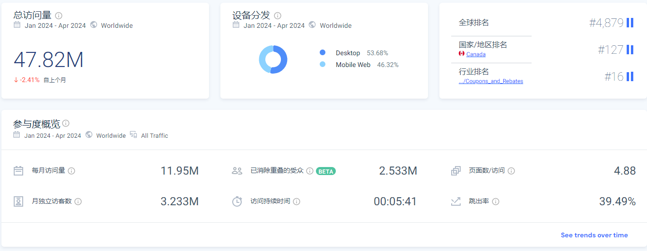Click blue bars icon beside #127

point(630,50)
